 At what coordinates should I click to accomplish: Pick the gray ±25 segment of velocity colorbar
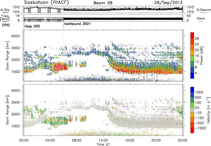pyautogui.click(x=192, y=110)
